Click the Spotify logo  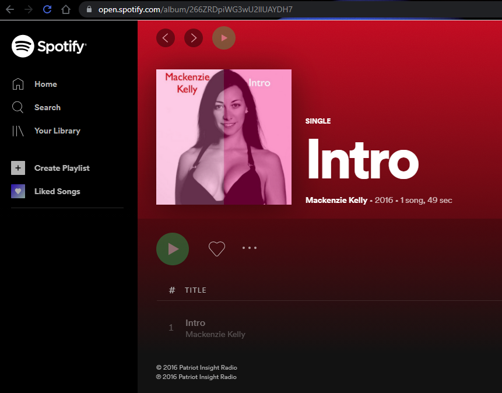pyautogui.click(x=49, y=45)
